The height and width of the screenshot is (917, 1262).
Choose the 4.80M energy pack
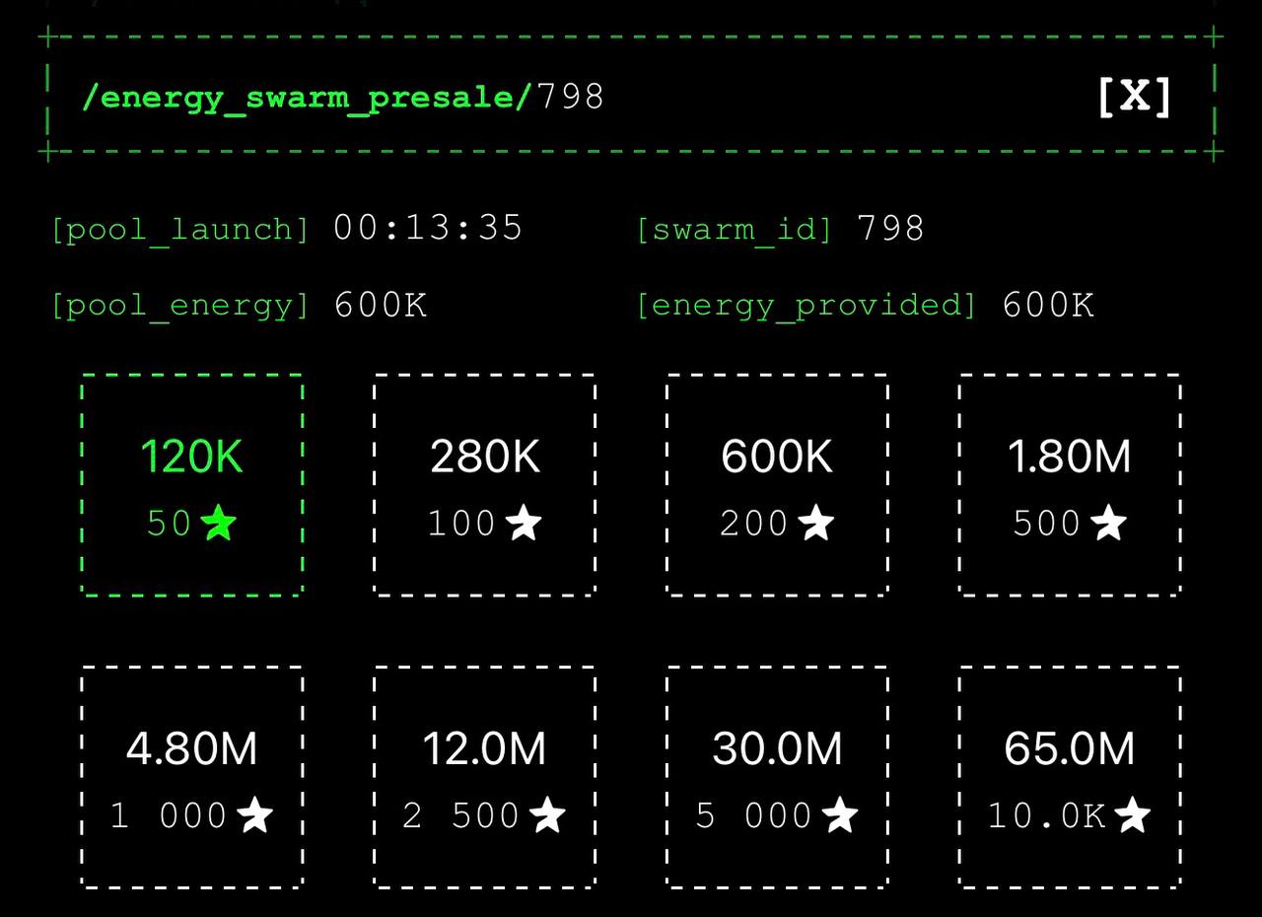(191, 777)
